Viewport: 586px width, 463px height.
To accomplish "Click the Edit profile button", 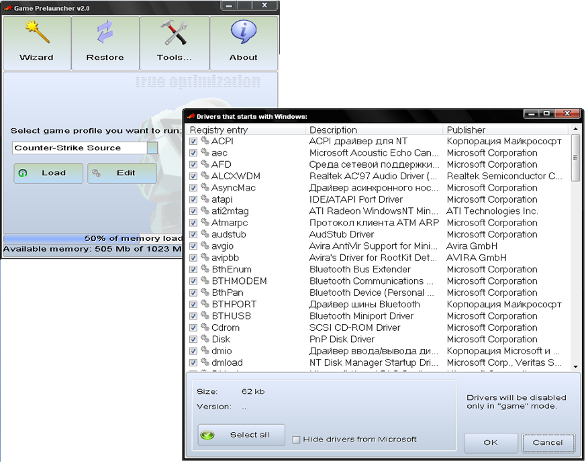I will pyautogui.click(x=122, y=173).
